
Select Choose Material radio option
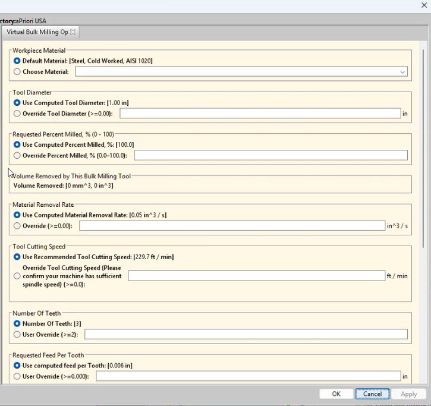(x=17, y=72)
